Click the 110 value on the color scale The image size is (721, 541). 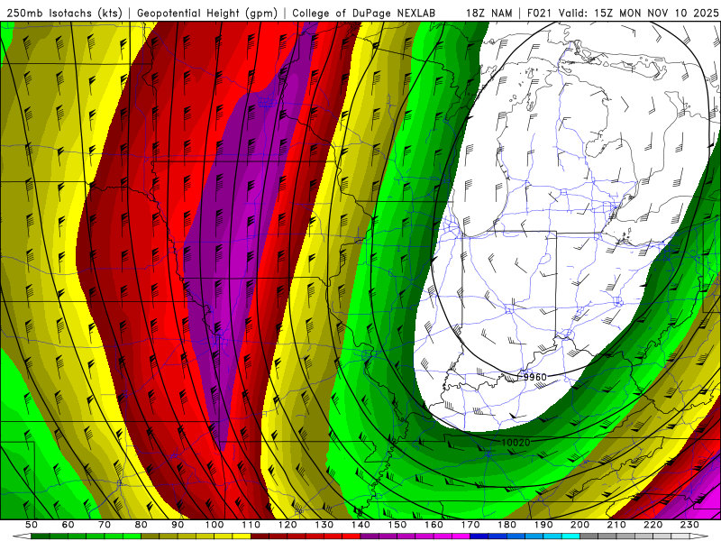pyautogui.click(x=251, y=525)
